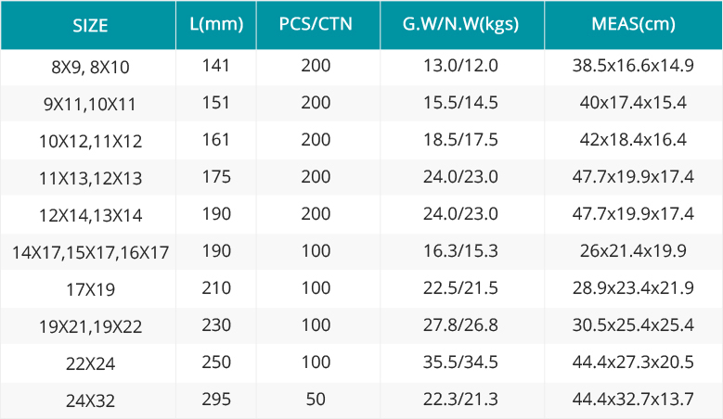Screen dimensions: 723x419
Task: Select the G.W/N.W(kgs) column header
Action: [461, 23]
